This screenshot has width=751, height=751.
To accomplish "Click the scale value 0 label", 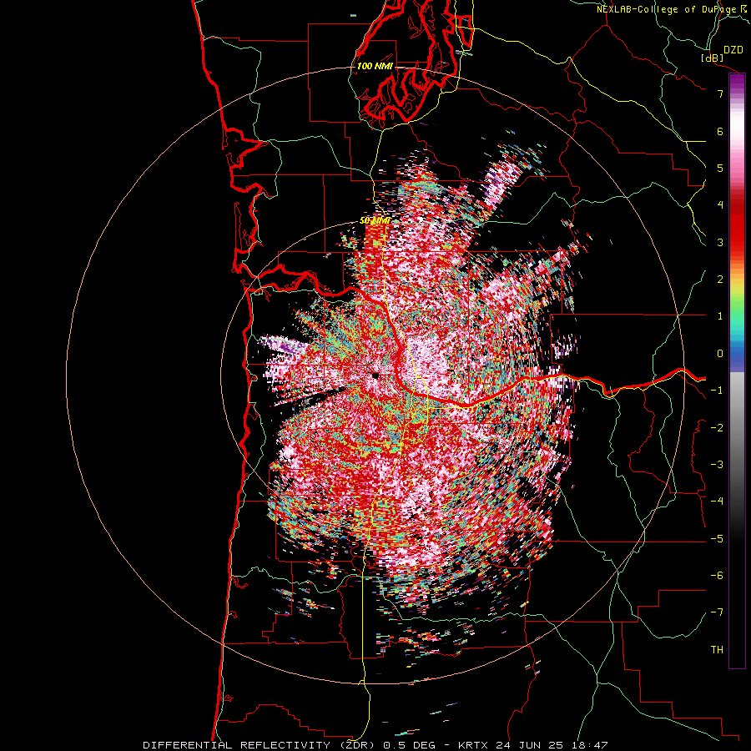I will pos(720,354).
